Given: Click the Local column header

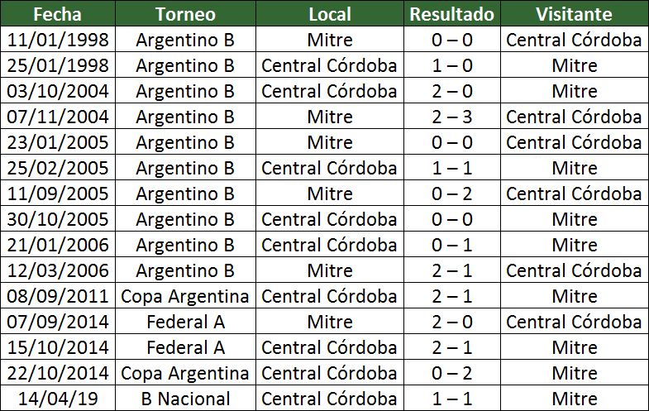Looking at the screenshot, I should point(329,14).
